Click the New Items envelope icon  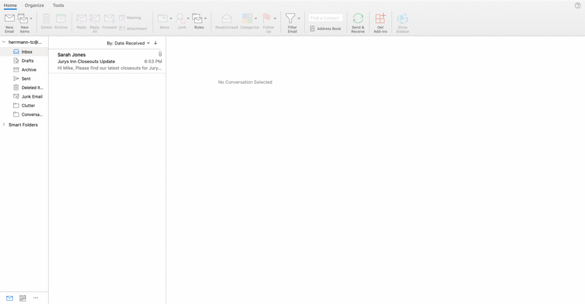click(x=23, y=19)
